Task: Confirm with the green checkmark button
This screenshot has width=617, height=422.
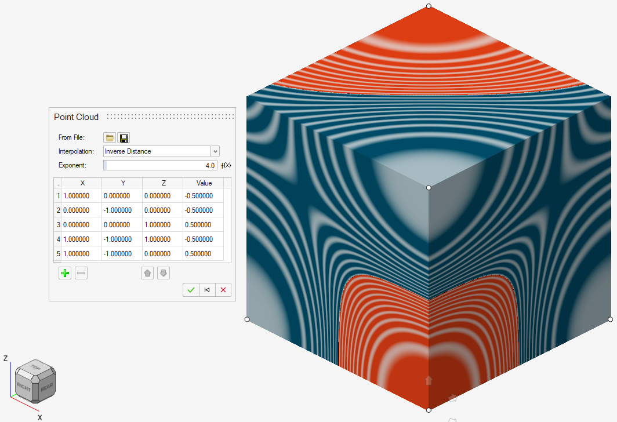Action: pos(191,290)
